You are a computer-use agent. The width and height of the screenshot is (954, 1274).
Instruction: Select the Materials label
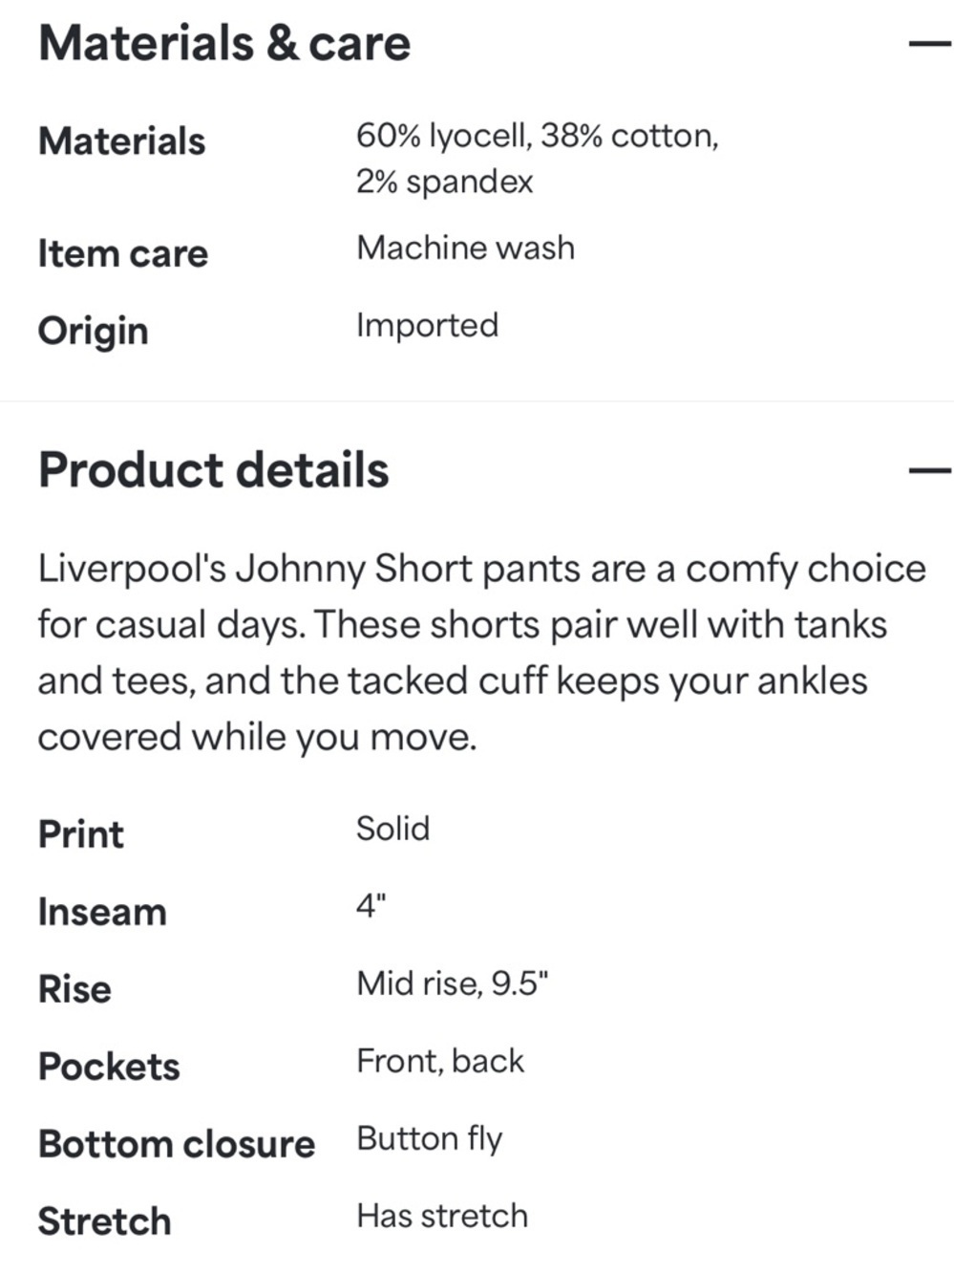[121, 141]
